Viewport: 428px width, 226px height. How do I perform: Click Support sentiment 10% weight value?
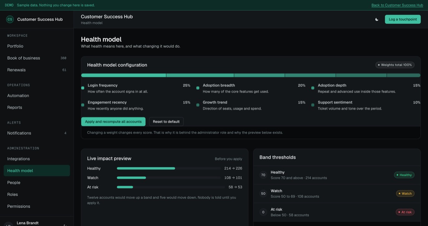pos(417,102)
